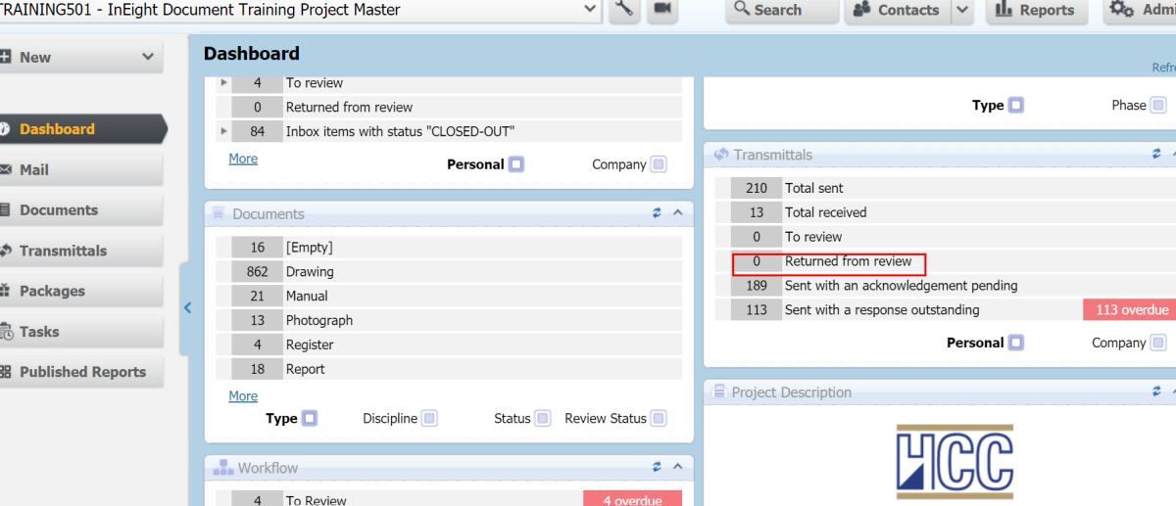Collapse the Workflow panel

click(677, 468)
